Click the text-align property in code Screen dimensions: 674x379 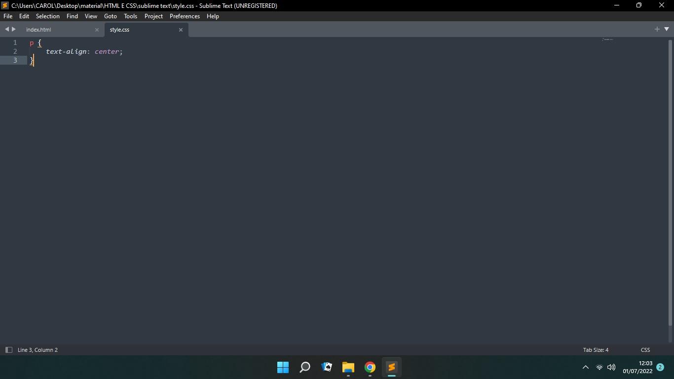[66, 51]
